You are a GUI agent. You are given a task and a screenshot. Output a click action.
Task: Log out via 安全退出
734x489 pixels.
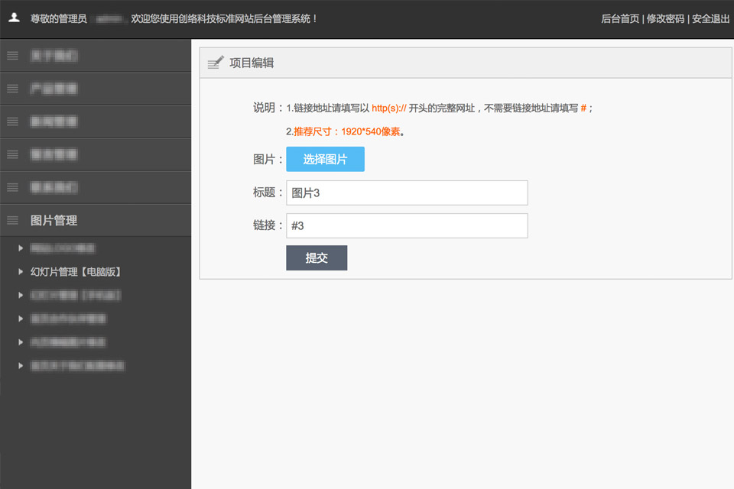(710, 18)
